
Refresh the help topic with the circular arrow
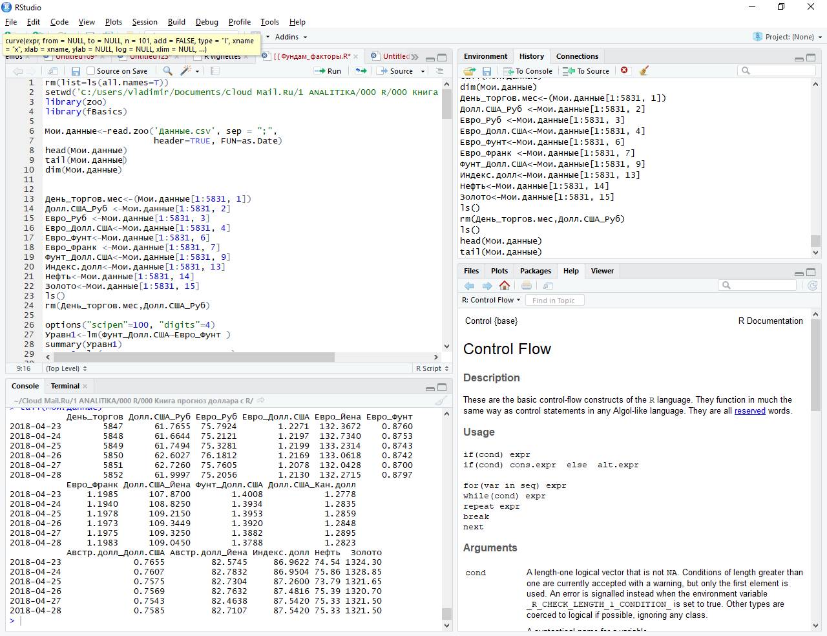(x=813, y=285)
